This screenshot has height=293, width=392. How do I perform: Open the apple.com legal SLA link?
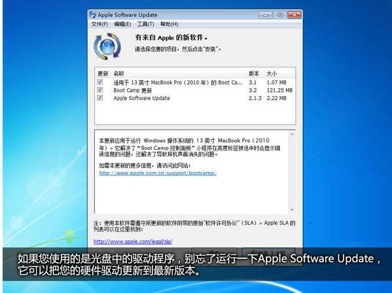pos(133,241)
